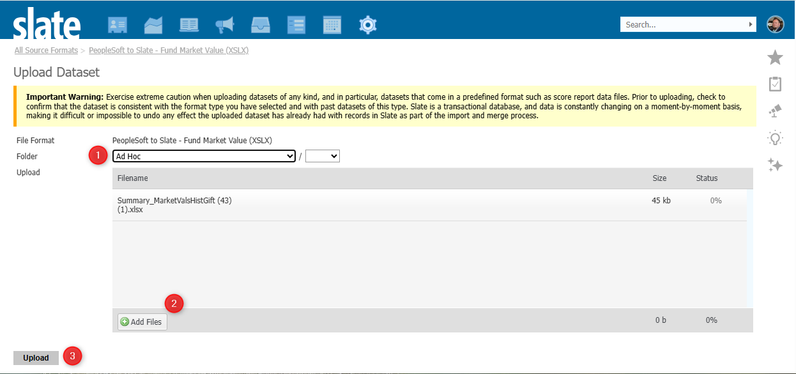Open the Favorites star icon
Viewport: 796px width, 374px height.
click(775, 58)
